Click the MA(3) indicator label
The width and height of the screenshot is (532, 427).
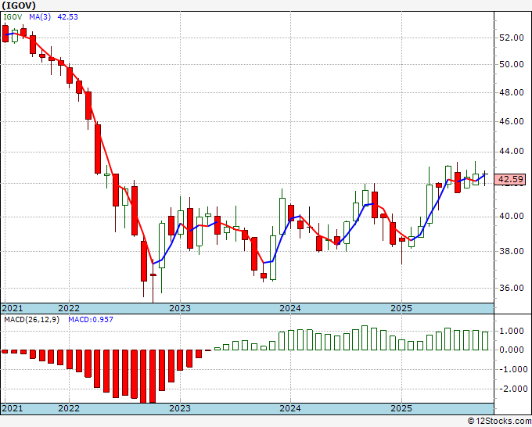point(40,17)
